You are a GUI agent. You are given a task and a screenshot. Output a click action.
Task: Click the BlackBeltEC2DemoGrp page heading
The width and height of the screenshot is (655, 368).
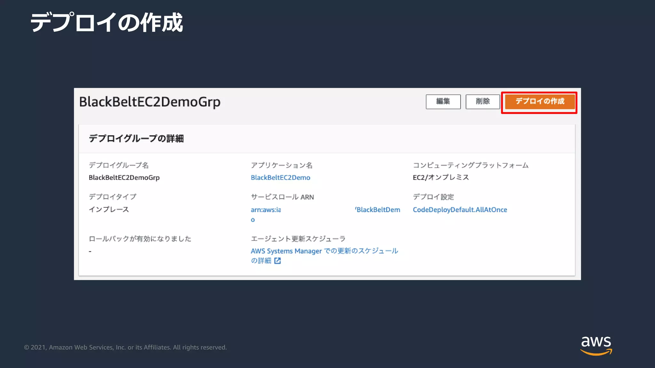click(150, 102)
